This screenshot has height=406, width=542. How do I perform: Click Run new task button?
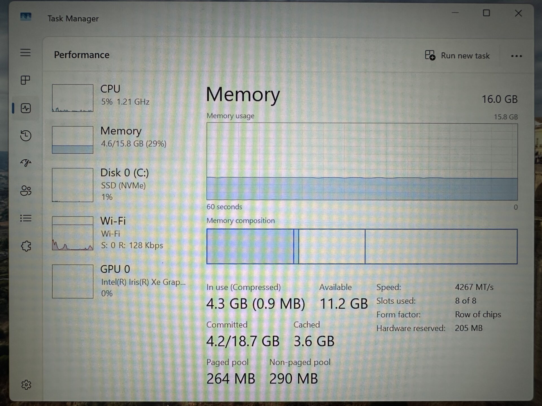pos(457,56)
